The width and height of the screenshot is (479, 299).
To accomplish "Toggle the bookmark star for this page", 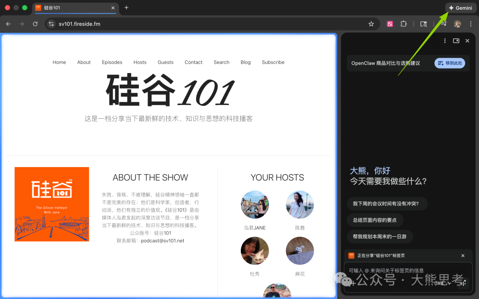I will click(371, 24).
